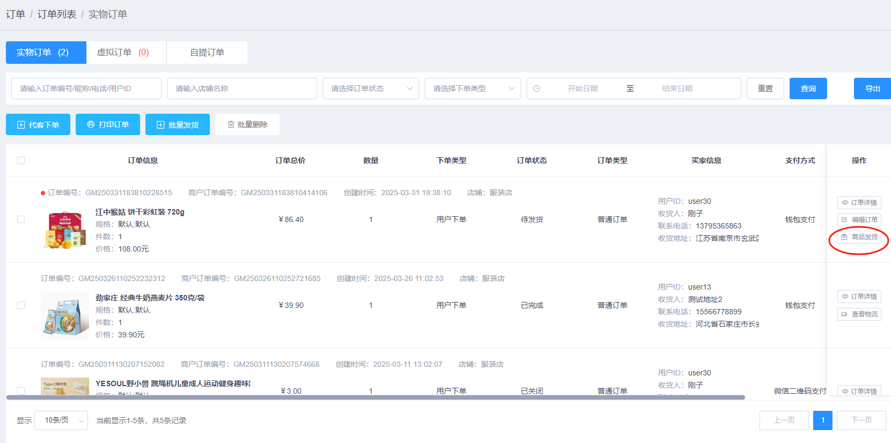Click the 代客下单 plus icon button
Image resolution: width=891 pixels, height=443 pixels.
[38, 124]
